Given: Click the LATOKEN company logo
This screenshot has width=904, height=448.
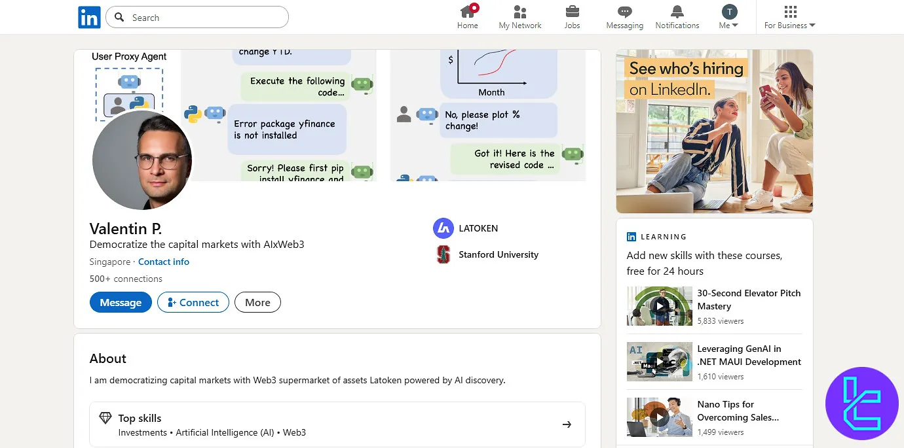Looking at the screenshot, I should (443, 228).
